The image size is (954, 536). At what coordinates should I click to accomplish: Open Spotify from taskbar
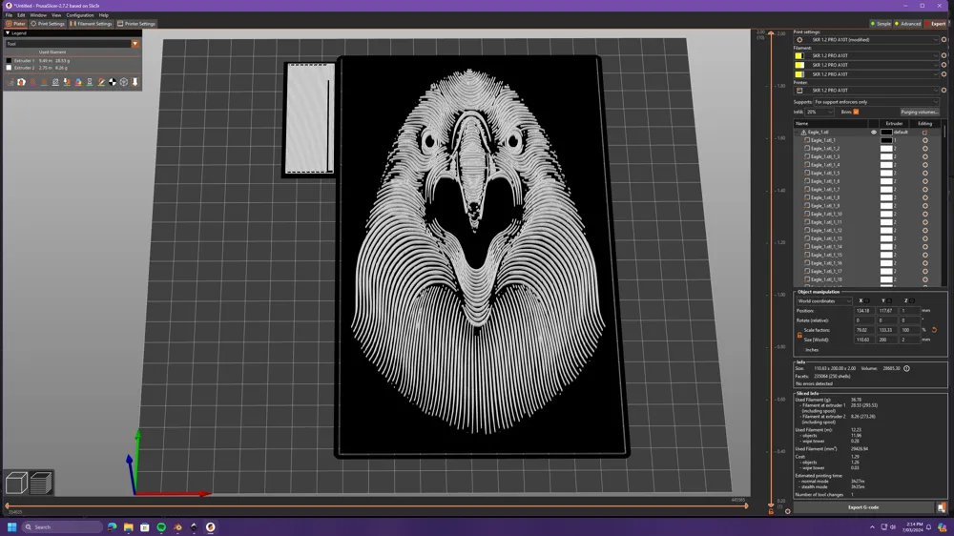tap(161, 526)
